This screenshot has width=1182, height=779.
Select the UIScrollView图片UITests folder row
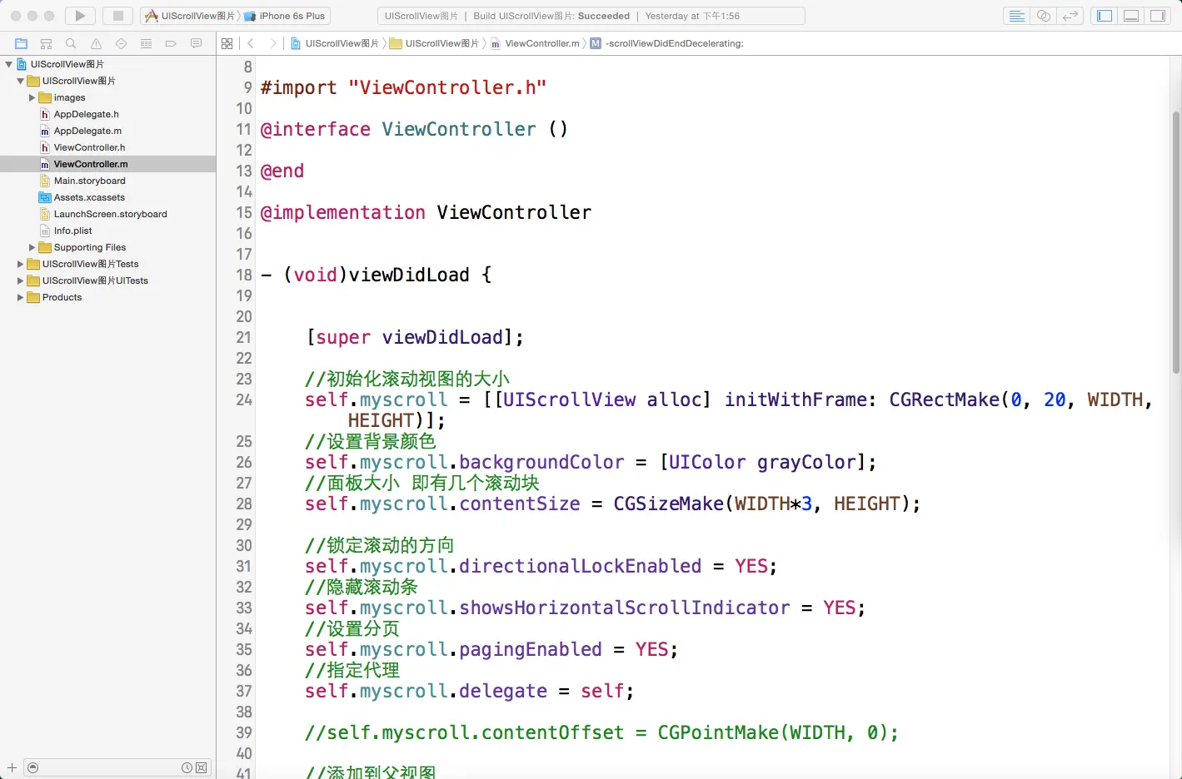(108, 280)
